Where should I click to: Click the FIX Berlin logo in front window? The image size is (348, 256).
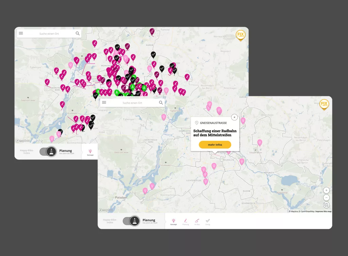pos(324,104)
